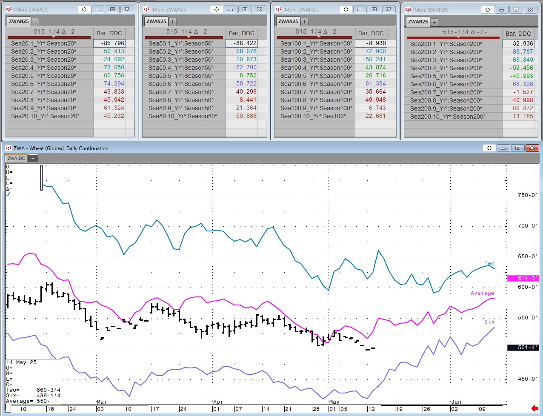Click the Bar, DDC column header in Season20 monitor
Viewport: 543px width, 416px height.
[x=109, y=33]
